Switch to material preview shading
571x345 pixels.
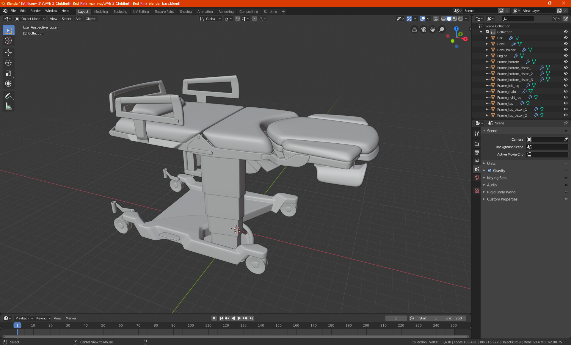(x=455, y=19)
